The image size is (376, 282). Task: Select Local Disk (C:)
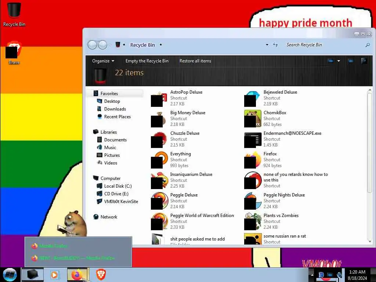pyautogui.click(x=118, y=186)
